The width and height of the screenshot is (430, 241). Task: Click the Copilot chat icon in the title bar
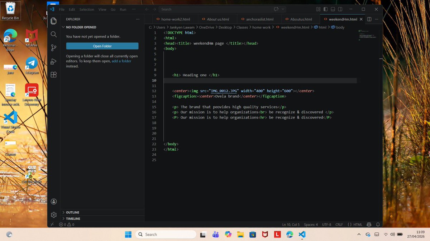click(276, 9)
